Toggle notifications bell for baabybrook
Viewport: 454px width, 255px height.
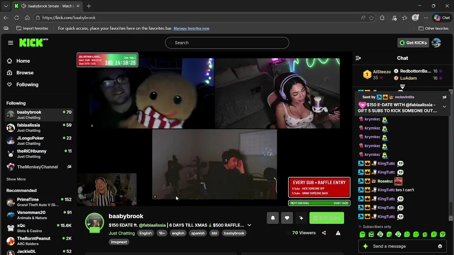[273, 218]
